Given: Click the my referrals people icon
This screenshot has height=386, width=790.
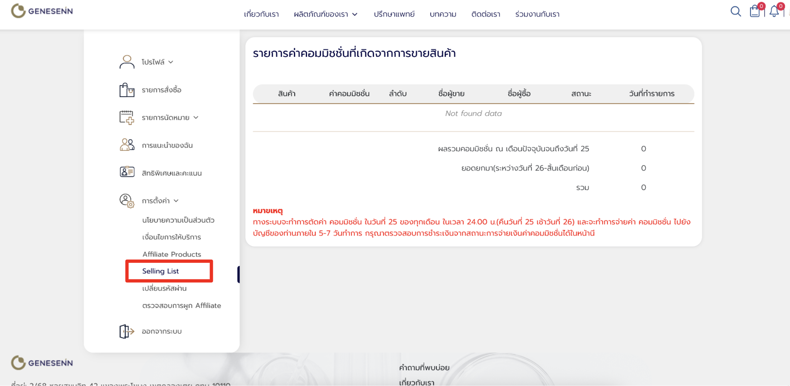Looking at the screenshot, I should [x=127, y=145].
